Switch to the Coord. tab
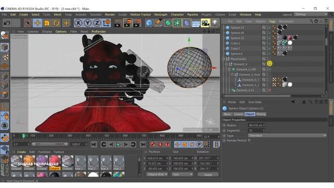Screen dimensions: 334x188 [238, 114]
